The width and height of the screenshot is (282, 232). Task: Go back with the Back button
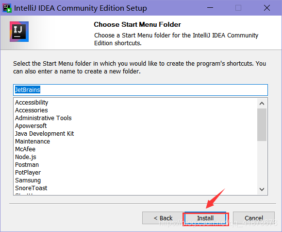163,218
